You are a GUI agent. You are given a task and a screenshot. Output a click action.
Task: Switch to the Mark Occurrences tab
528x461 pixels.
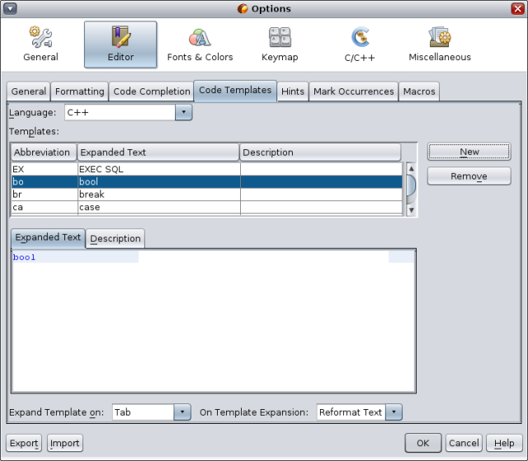point(354,92)
